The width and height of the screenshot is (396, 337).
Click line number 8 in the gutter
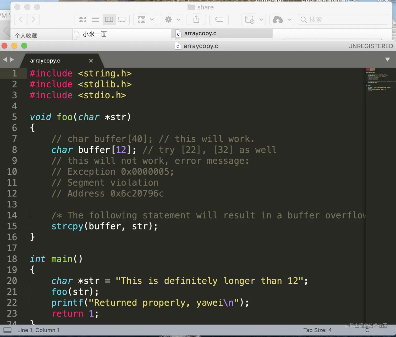coord(14,150)
